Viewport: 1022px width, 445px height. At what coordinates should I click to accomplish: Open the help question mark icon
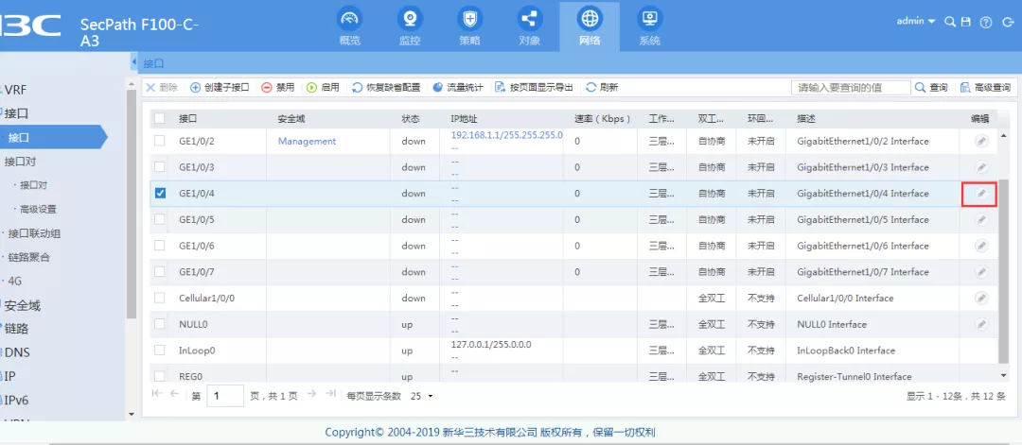986,22
